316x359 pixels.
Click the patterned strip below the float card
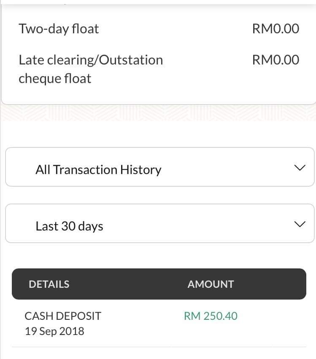158,113
